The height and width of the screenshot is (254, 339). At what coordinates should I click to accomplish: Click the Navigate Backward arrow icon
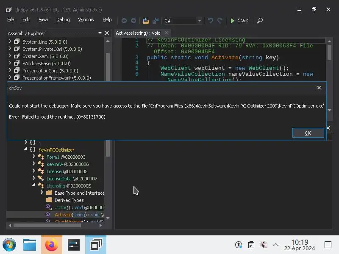pyautogui.click(x=124, y=20)
